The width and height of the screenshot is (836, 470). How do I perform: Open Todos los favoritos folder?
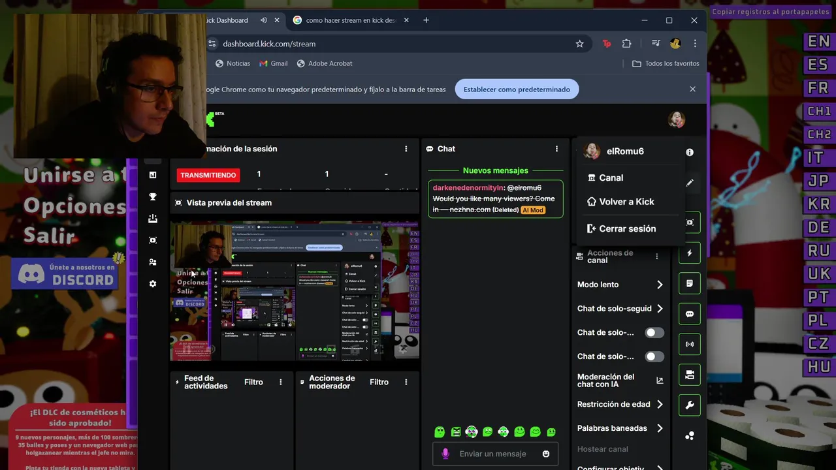click(666, 63)
